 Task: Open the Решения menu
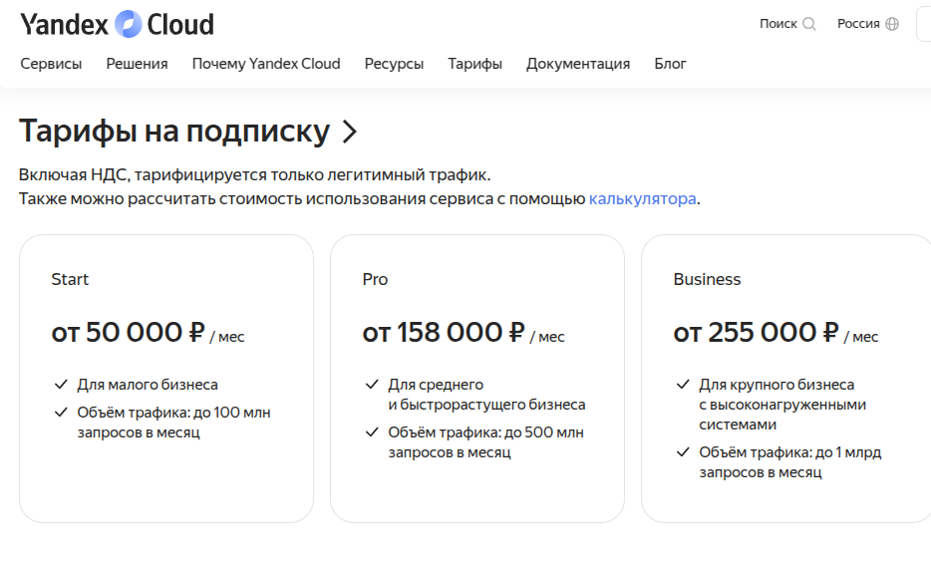coord(137,64)
